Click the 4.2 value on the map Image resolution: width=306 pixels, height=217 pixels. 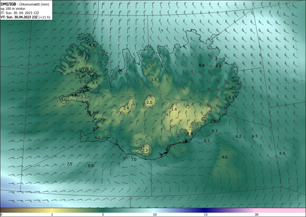pos(92,45)
